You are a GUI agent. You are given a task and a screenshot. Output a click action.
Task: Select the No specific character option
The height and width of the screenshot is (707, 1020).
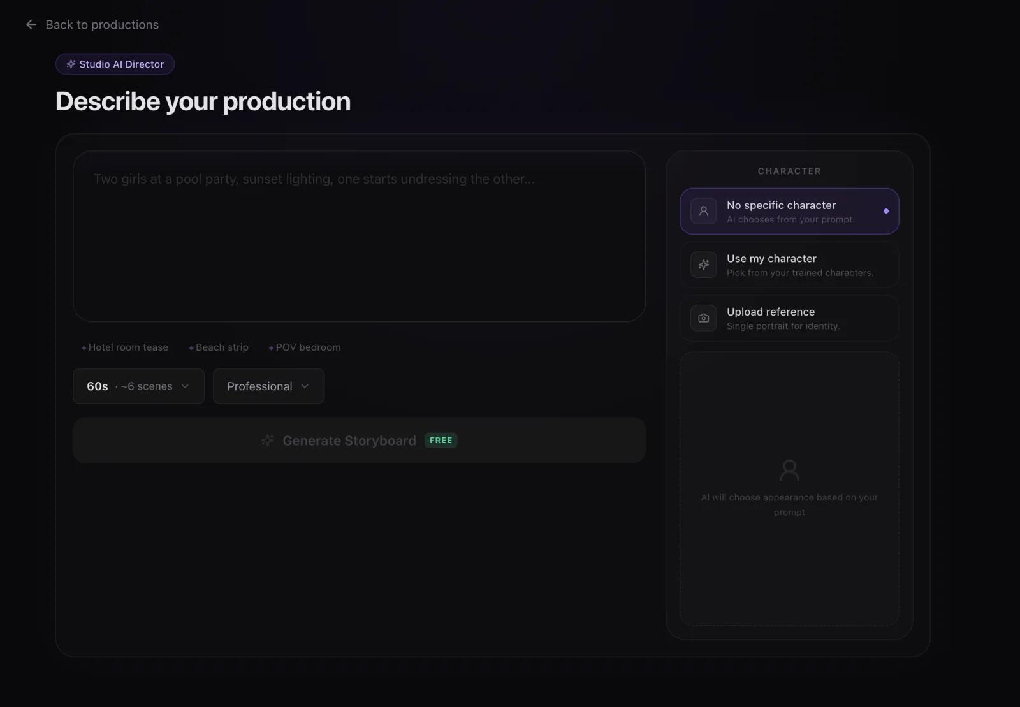789,211
